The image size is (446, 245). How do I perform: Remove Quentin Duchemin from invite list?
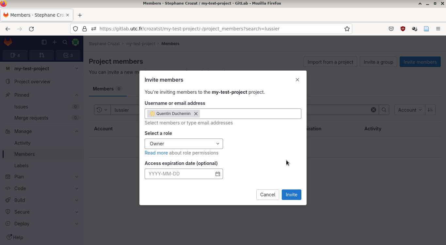[x=196, y=114]
